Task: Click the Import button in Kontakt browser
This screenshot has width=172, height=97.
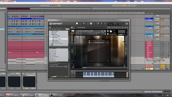Action: click(x=59, y=29)
